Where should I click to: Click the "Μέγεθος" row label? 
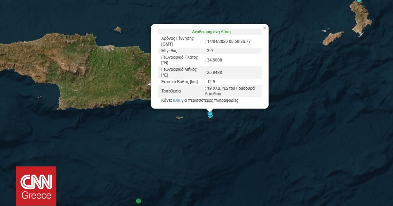pyautogui.click(x=169, y=51)
